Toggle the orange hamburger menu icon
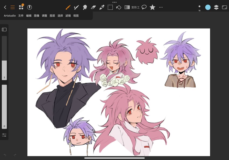The width and height of the screenshot is (229, 160). (13, 7)
